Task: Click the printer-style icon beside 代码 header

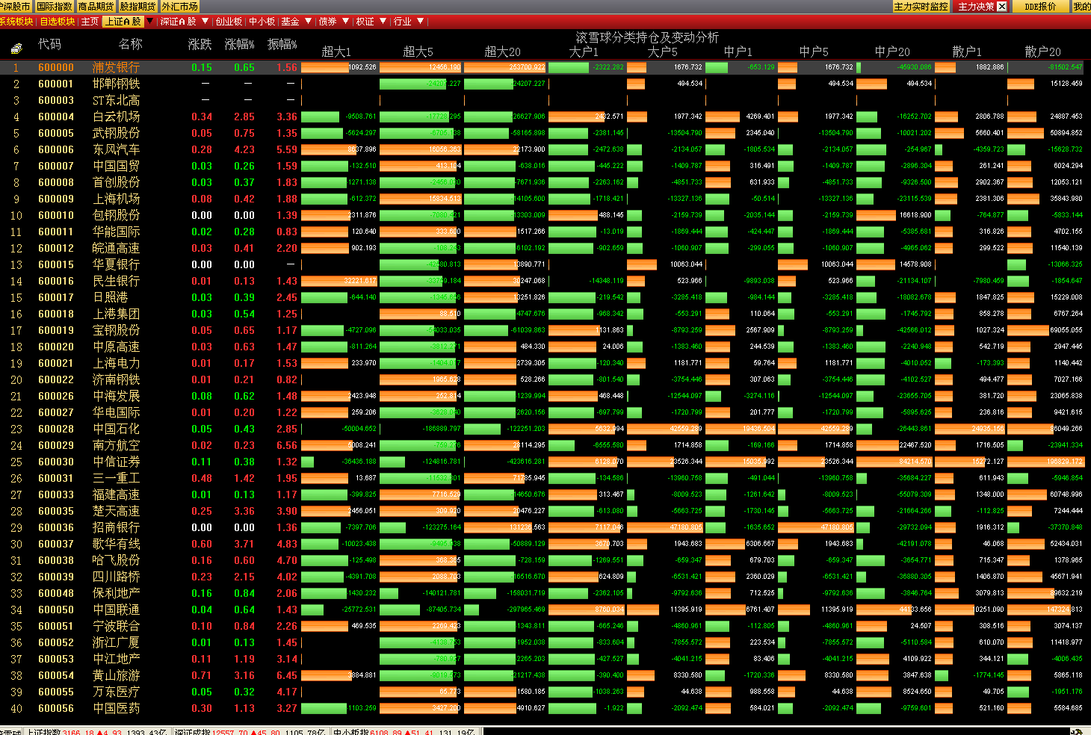Action: pyautogui.click(x=16, y=49)
